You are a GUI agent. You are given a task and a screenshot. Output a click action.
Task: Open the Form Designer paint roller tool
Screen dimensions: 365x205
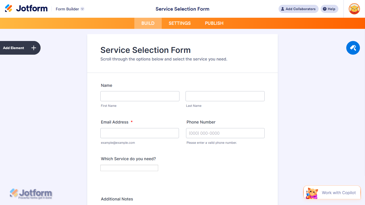353,48
